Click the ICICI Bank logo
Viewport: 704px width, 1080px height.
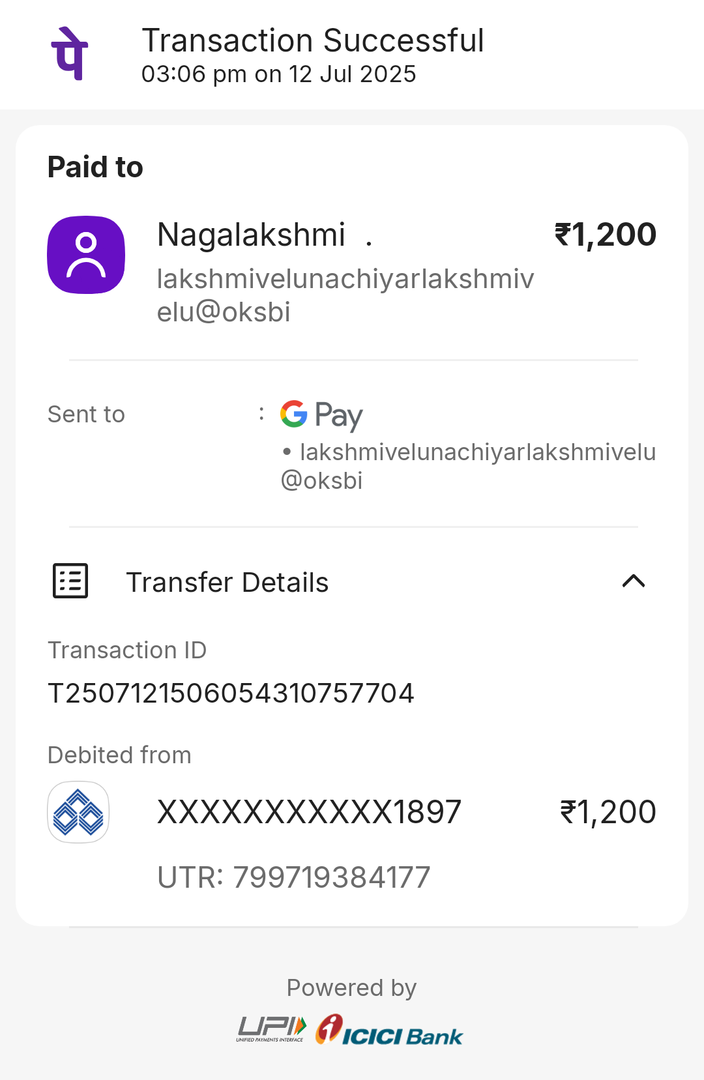tap(389, 1030)
